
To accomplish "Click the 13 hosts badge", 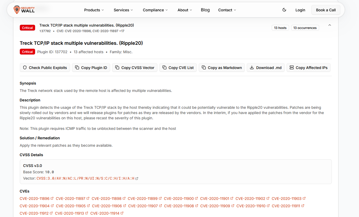I will (280, 28).
